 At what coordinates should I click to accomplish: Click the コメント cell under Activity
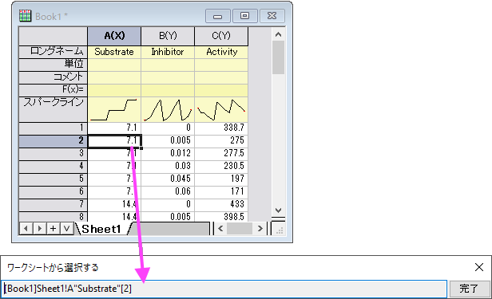[221, 77]
